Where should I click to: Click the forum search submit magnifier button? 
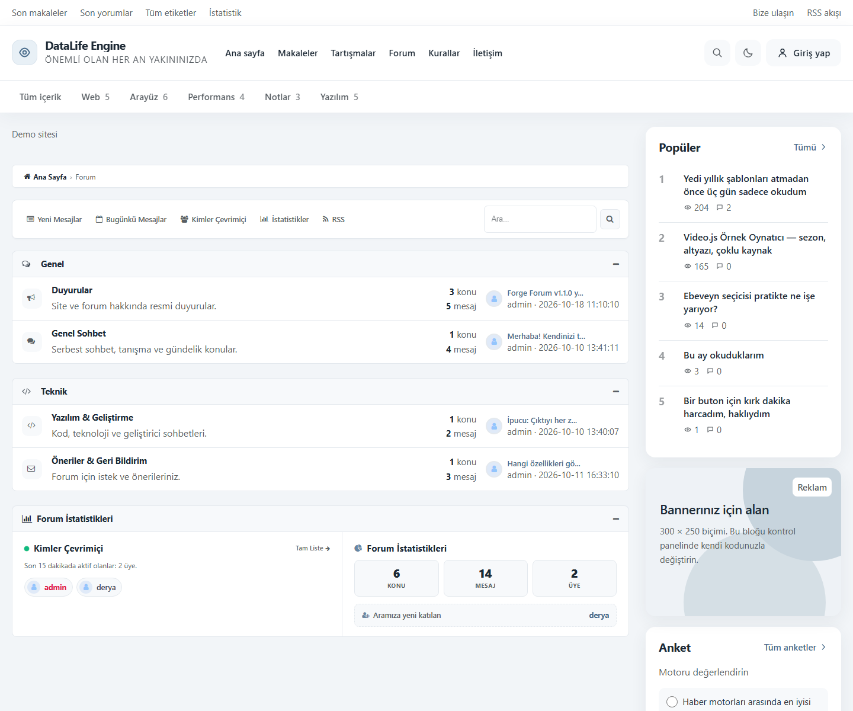610,219
